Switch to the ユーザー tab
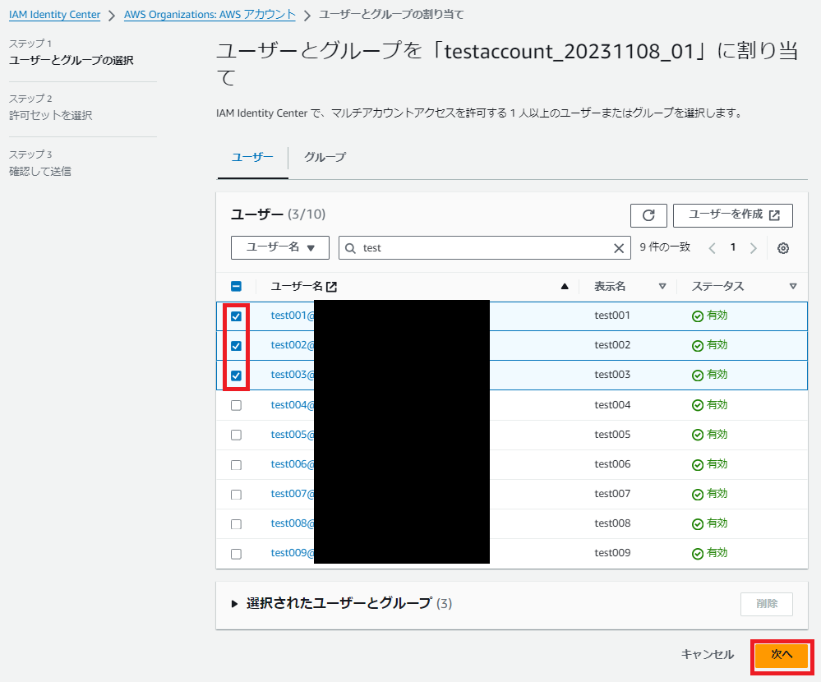The image size is (821, 682). point(252,157)
